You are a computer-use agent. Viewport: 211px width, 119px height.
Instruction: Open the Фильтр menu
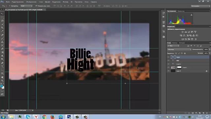[x=66, y=2]
